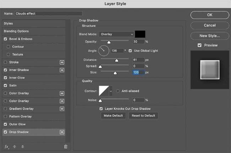
Task: Click the New Style... button
Action: tap(209, 36)
